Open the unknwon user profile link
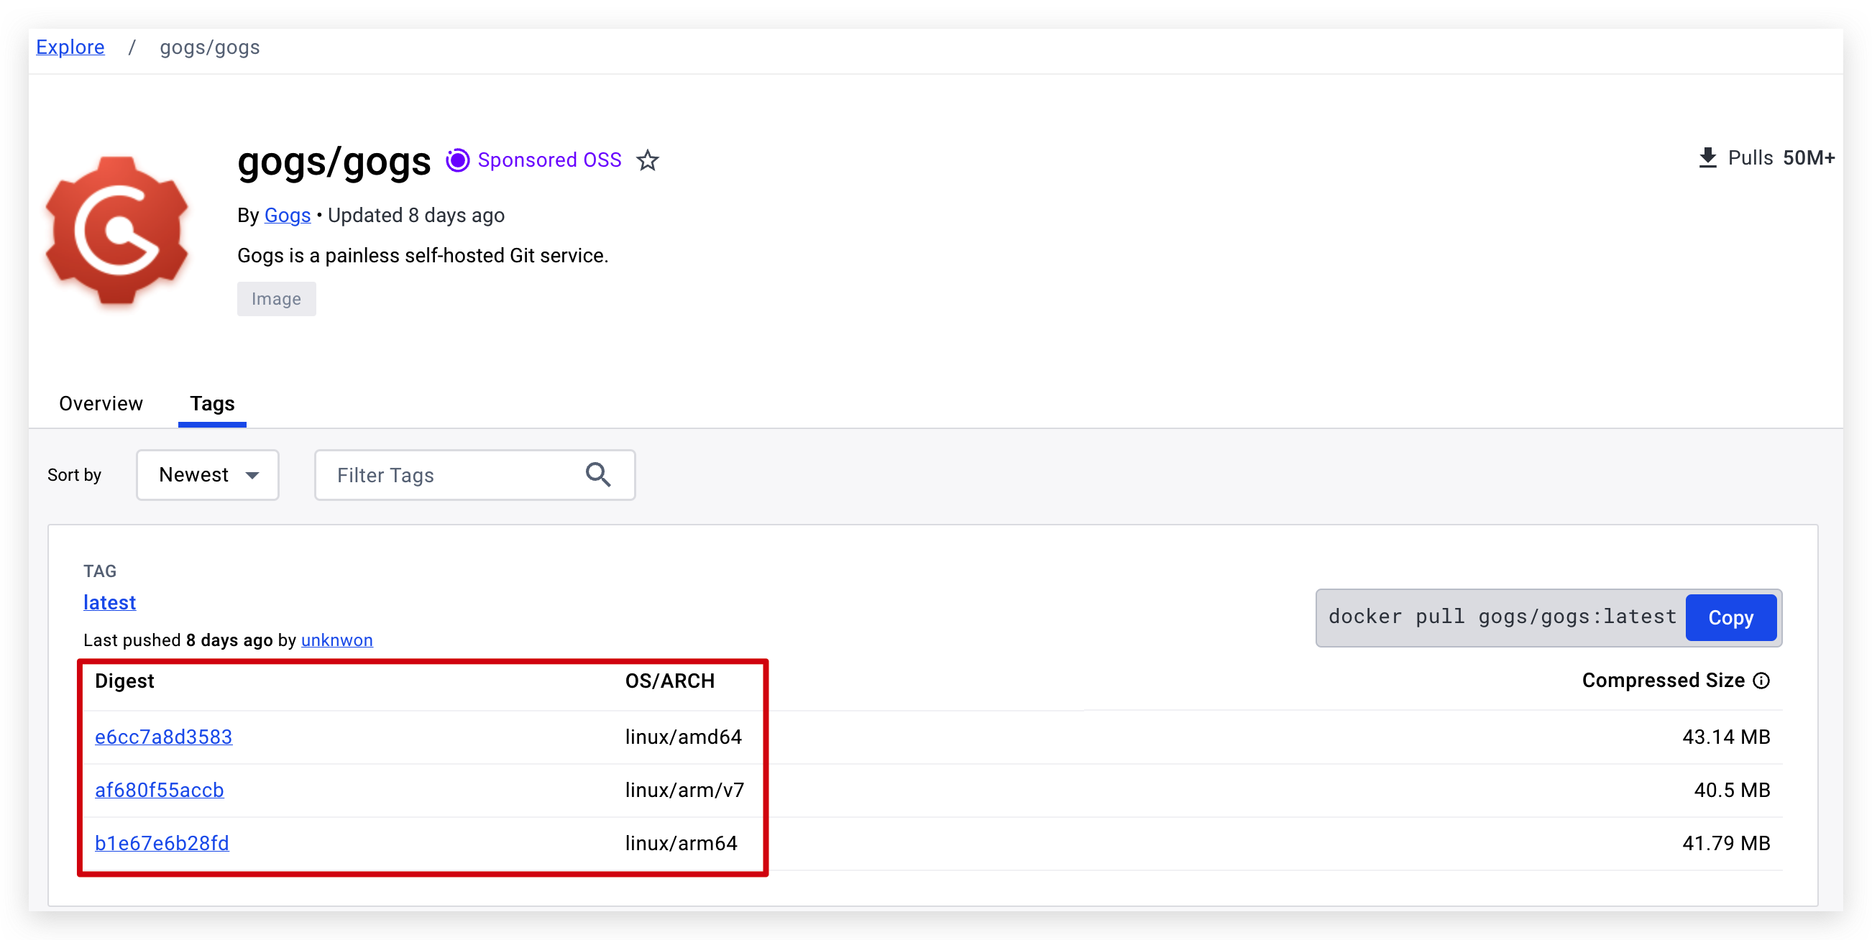The height and width of the screenshot is (940, 1872). (336, 640)
